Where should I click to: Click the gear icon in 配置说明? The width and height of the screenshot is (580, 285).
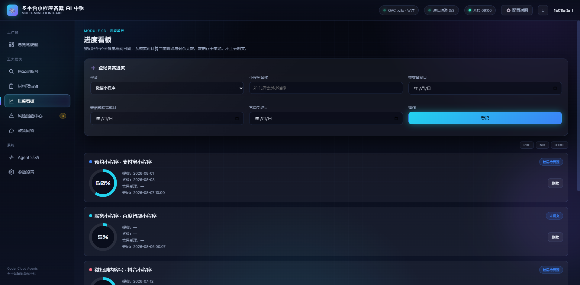(508, 10)
